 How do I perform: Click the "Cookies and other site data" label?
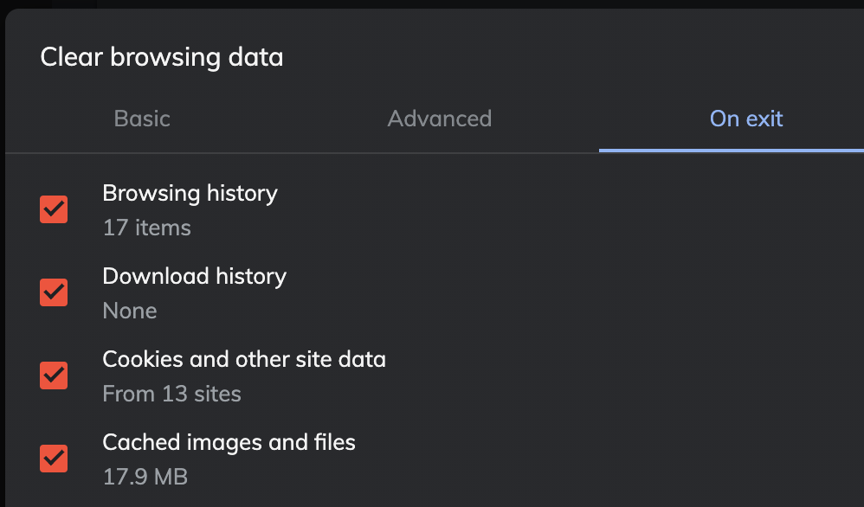(x=243, y=359)
